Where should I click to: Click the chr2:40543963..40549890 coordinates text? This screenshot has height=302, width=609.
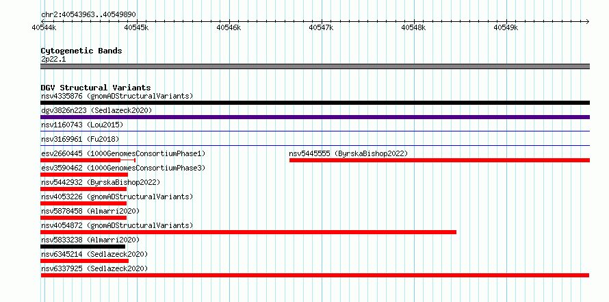[88, 14]
